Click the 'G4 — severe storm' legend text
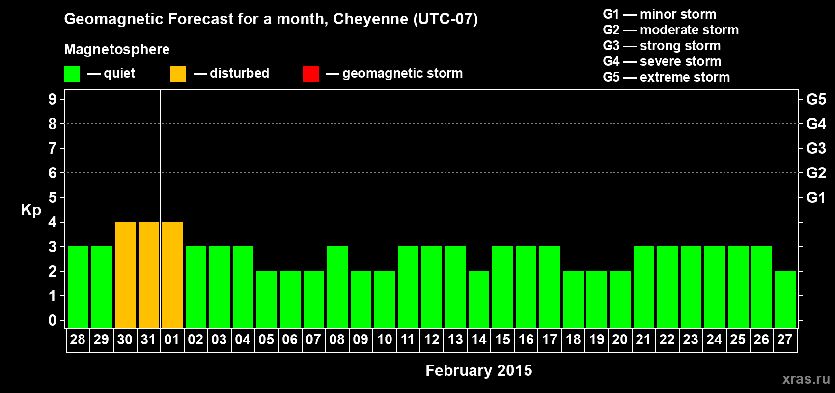Image resolution: width=835 pixels, height=393 pixels. click(x=662, y=61)
